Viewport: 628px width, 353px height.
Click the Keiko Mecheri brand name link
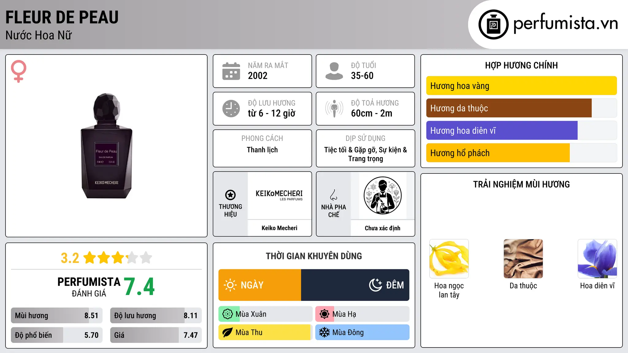[279, 228]
